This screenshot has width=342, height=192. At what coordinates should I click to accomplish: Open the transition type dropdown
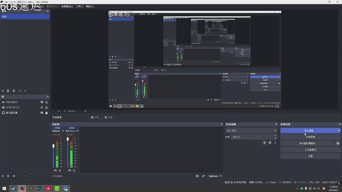pyautogui.click(x=251, y=131)
